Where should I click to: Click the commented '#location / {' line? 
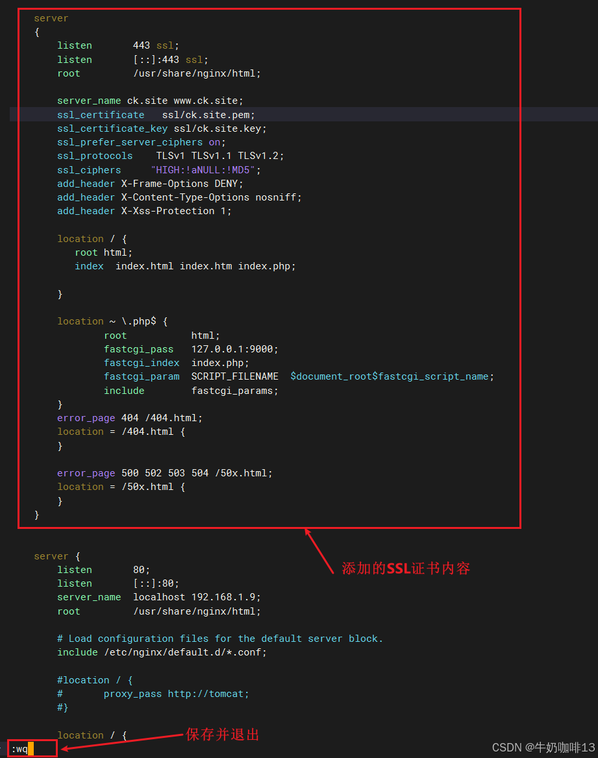95,679
